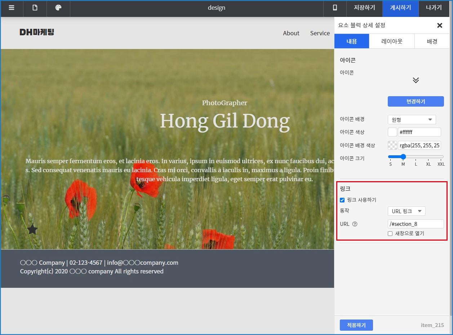Viewport: 453px width, 335px height.
Task: Uncheck the 링크 사용하기 checkbox
Action: pyautogui.click(x=342, y=200)
